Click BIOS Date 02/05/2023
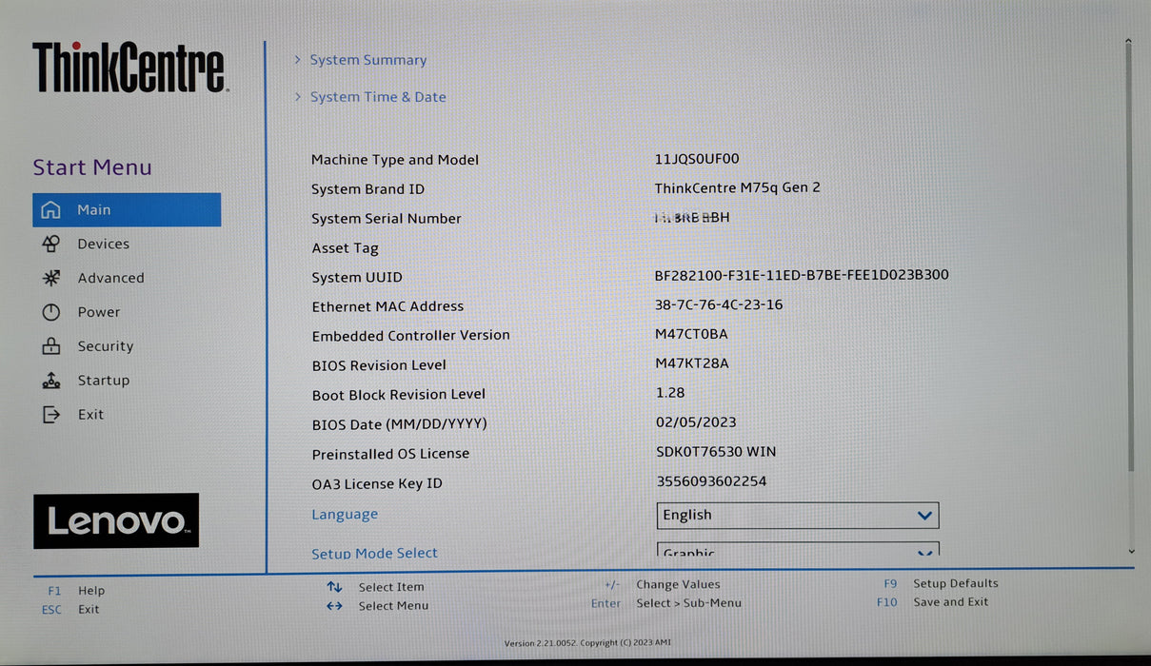Image resolution: width=1151 pixels, height=666 pixels. click(696, 421)
